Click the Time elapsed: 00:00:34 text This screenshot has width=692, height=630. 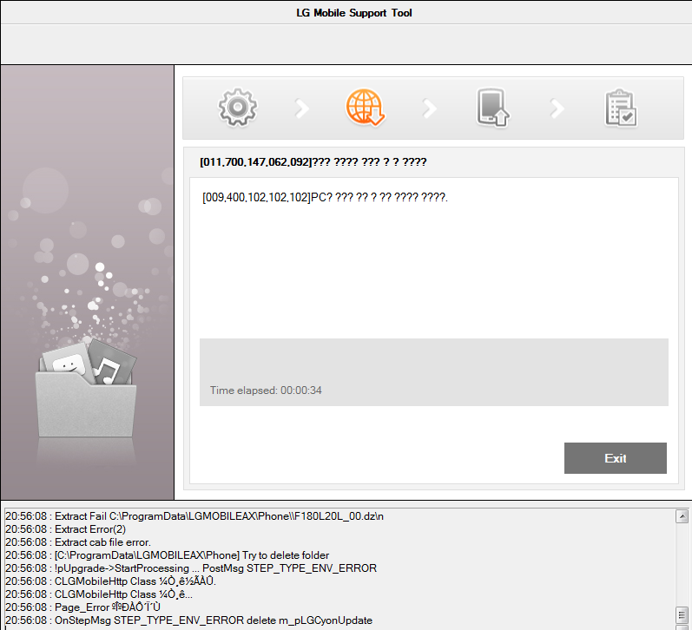[266, 390]
